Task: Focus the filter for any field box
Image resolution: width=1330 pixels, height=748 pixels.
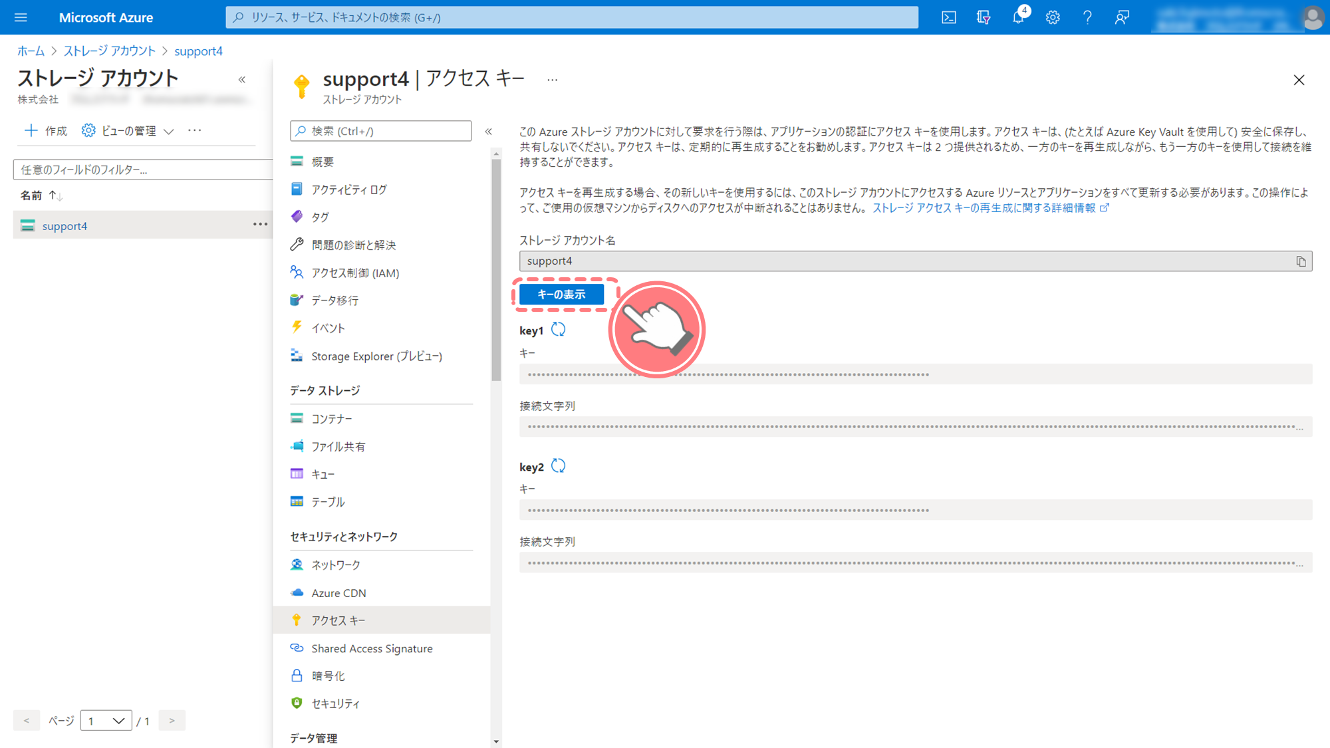Action: pos(143,170)
